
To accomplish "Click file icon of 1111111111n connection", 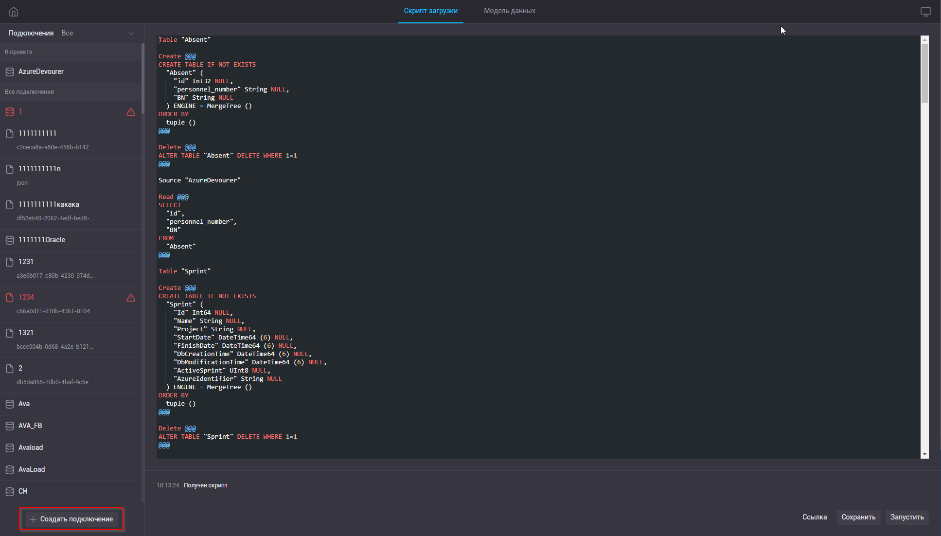I will [x=10, y=169].
